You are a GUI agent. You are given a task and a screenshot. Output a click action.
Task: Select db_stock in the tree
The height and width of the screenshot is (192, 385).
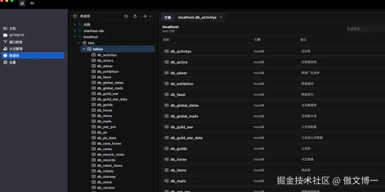click(104, 182)
